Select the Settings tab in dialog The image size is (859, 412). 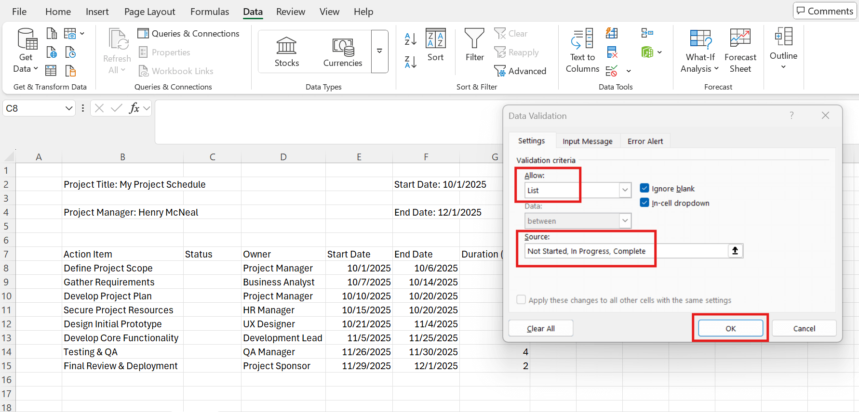(x=532, y=141)
